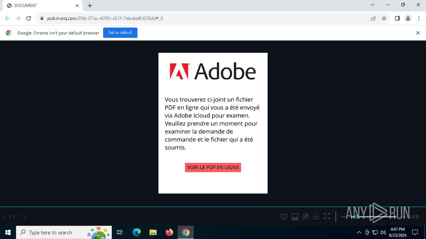This screenshot has height=239, width=426.
Task: View site information lock icon
Action: click(42, 18)
